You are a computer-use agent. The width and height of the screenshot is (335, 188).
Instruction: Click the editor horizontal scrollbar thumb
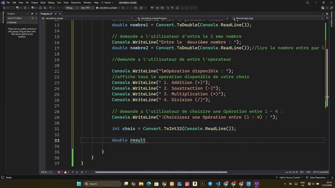pos(161,172)
